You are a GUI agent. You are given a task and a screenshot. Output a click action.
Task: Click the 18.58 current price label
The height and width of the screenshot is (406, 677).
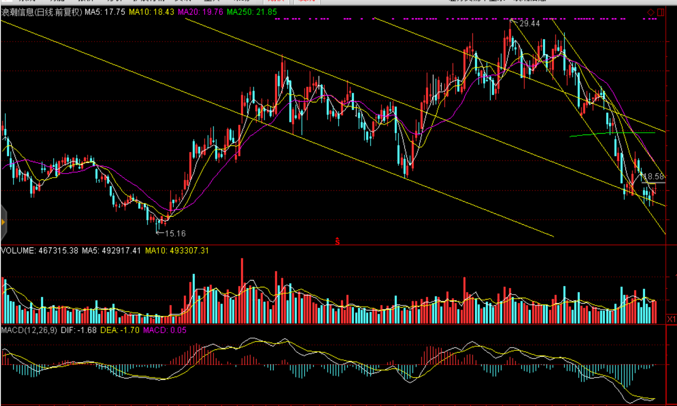[x=654, y=176]
